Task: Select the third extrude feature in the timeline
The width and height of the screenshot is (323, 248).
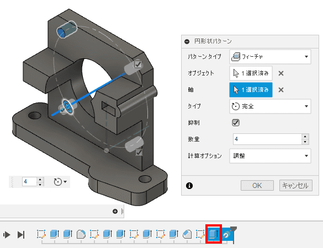Action: 108,234
